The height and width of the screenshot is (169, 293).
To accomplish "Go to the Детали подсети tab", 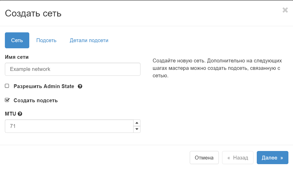I will click(89, 40).
